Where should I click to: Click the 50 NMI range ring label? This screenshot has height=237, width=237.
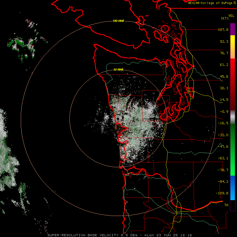pyautogui.click(x=118, y=70)
